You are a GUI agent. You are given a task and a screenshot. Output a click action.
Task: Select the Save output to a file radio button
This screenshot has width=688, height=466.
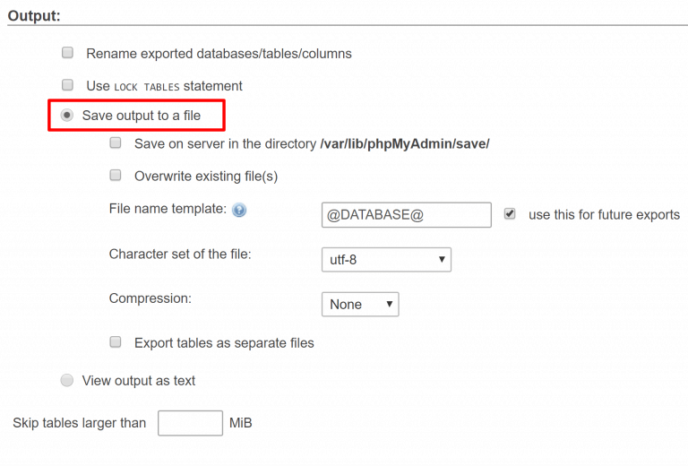coord(67,116)
